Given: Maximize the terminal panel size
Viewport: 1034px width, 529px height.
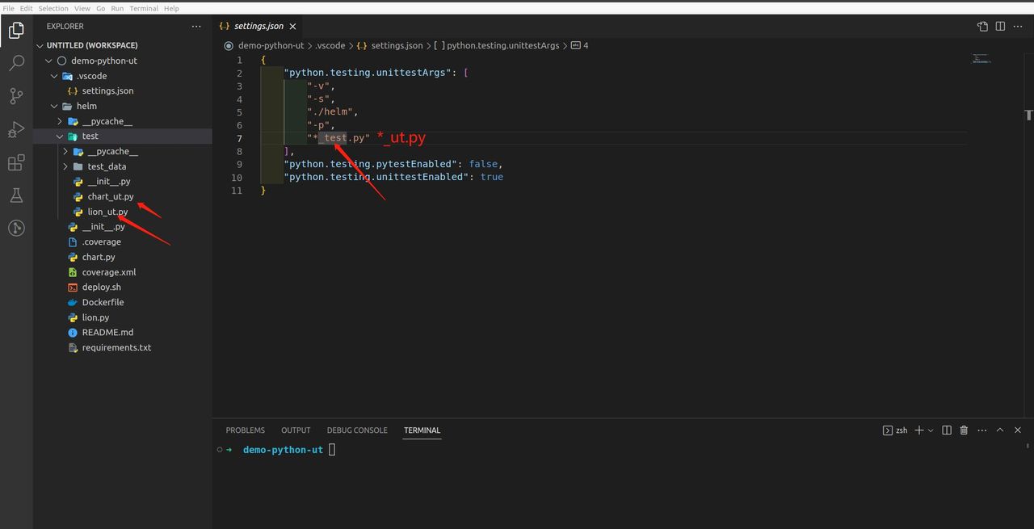Looking at the screenshot, I should point(1000,430).
